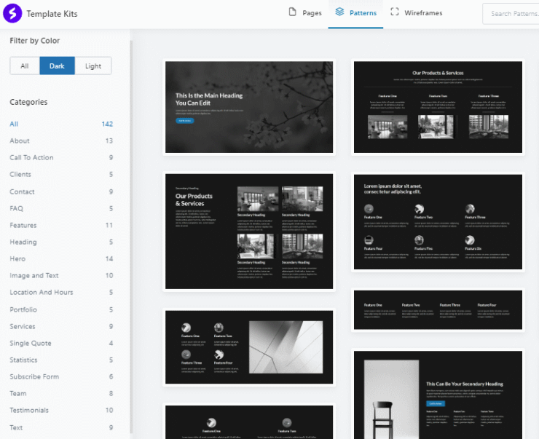539x439 pixels.
Task: Filter by the Services category
Action: pos(61,327)
